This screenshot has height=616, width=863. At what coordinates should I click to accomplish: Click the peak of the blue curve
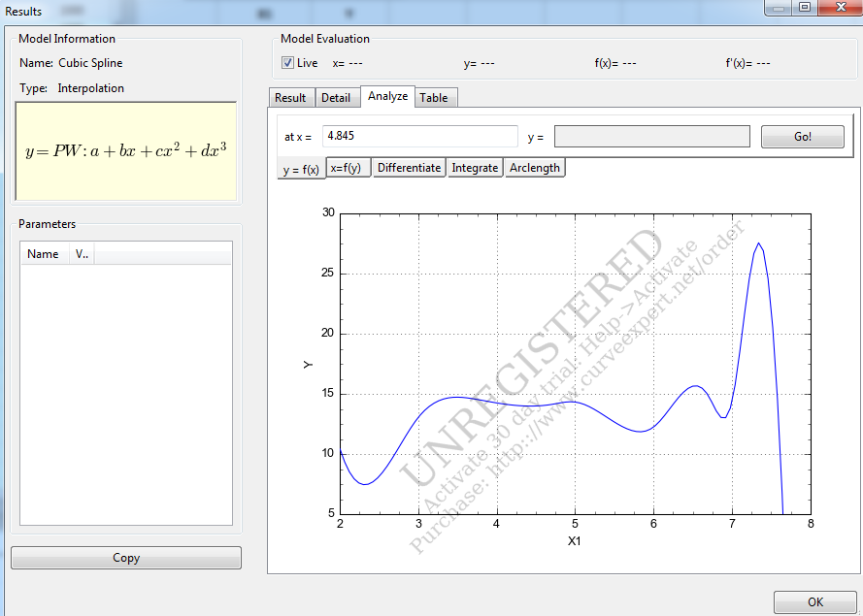(x=758, y=243)
